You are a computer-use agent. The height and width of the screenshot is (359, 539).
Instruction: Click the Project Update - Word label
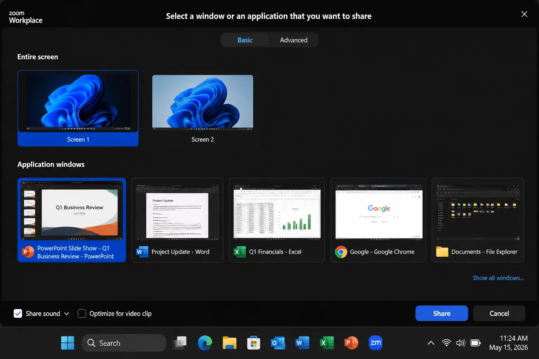click(180, 252)
